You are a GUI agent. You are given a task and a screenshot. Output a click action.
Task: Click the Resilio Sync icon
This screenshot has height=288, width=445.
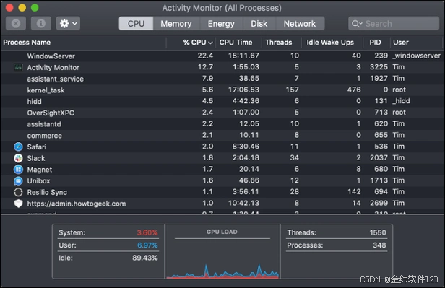18,192
